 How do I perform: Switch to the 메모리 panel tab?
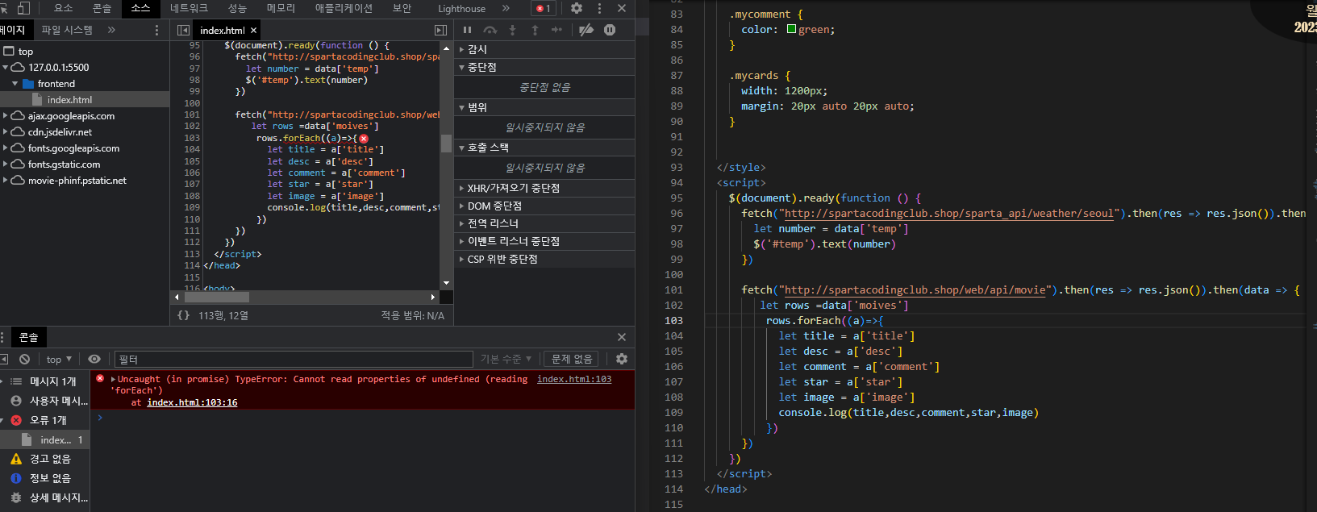[x=281, y=8]
